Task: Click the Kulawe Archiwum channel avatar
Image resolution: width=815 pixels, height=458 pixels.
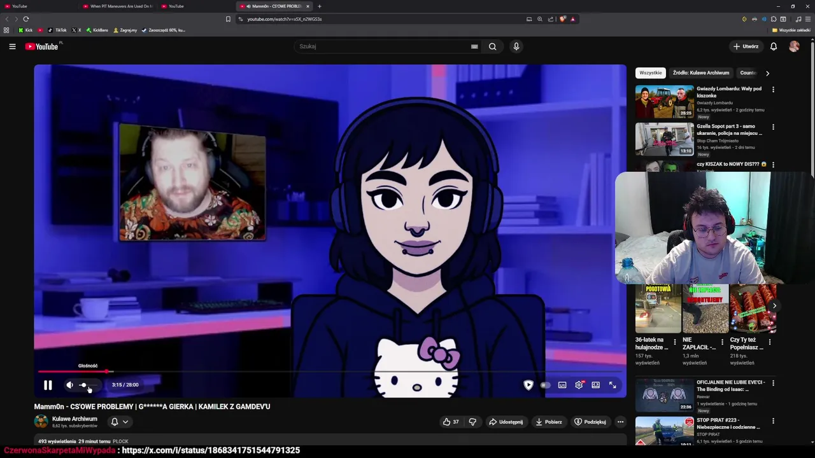Action: 41,421
